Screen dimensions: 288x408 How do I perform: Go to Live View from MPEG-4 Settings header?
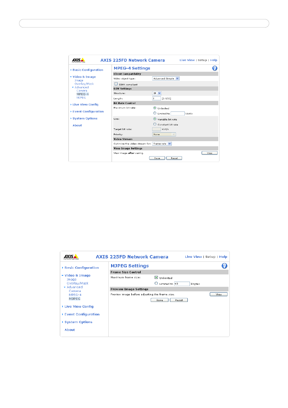tap(187, 60)
